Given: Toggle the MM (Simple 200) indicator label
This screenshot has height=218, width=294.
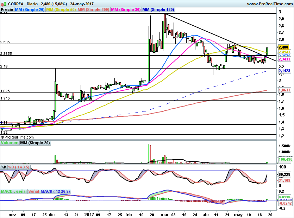Looking at the screenshot, I should tap(93, 10).
